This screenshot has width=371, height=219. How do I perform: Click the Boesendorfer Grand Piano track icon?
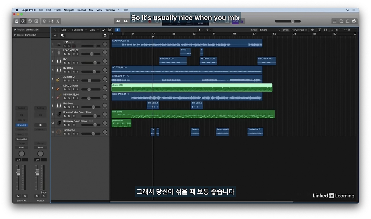[59, 114]
